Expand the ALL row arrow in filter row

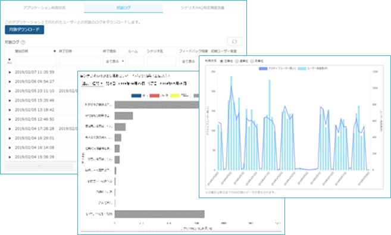click(x=10, y=59)
